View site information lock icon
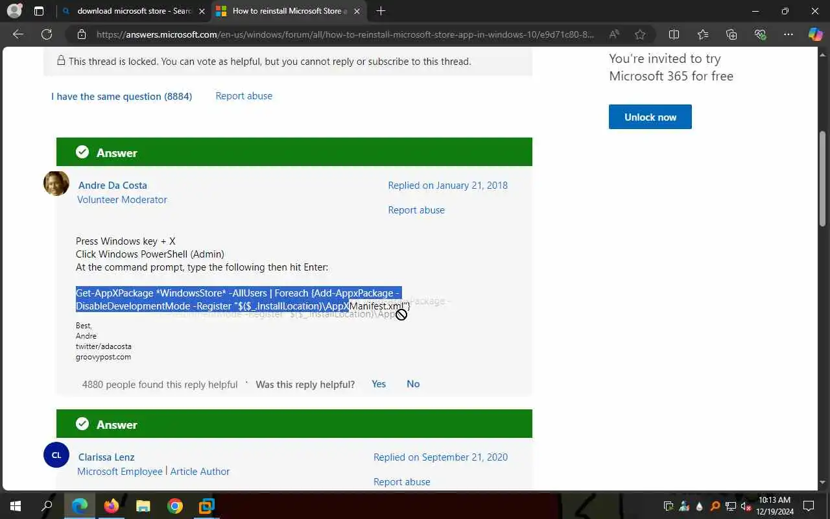The width and height of the screenshot is (830, 519). 81,34
